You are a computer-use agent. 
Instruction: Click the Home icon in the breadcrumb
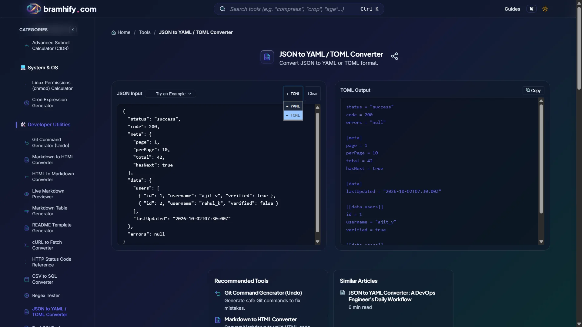(x=114, y=32)
